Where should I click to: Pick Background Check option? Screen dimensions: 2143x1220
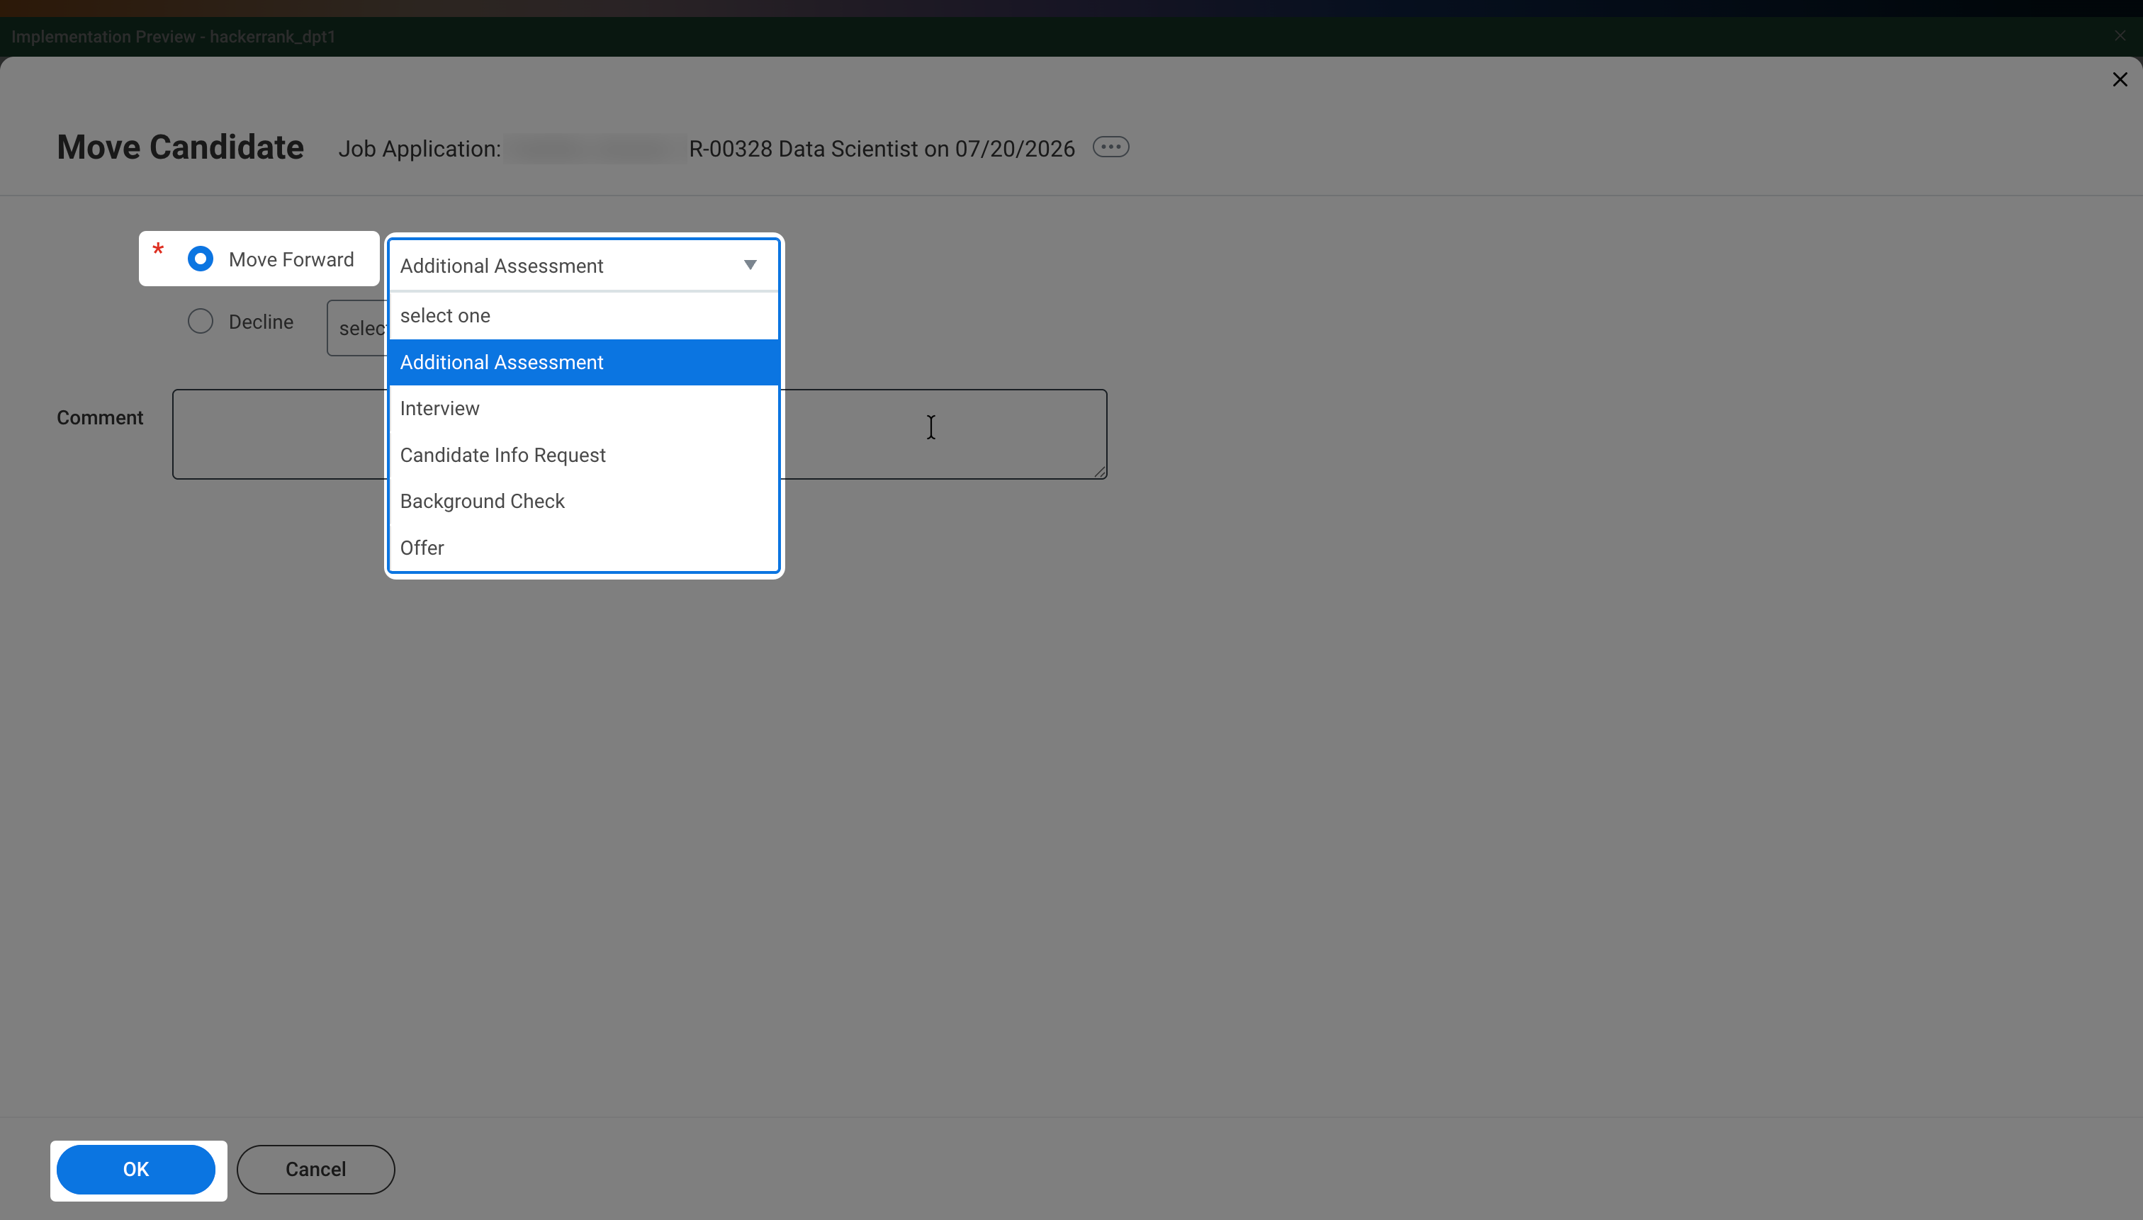click(584, 501)
